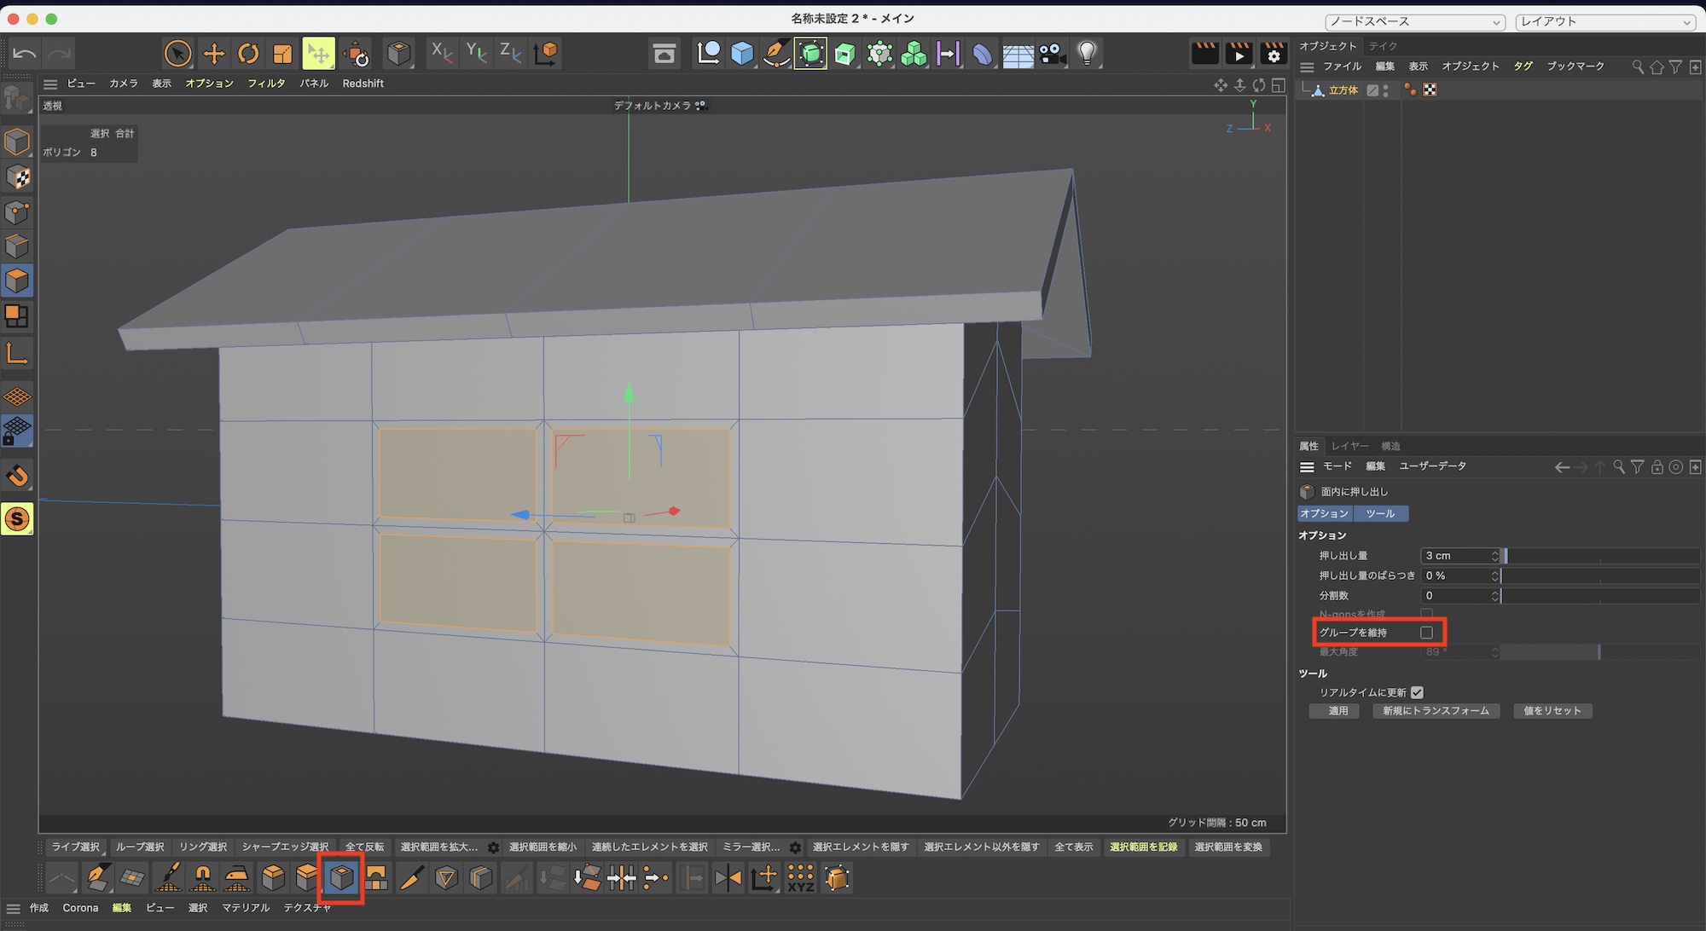This screenshot has height=931, width=1706.
Task: Click the 適用 button
Action: point(1338,711)
